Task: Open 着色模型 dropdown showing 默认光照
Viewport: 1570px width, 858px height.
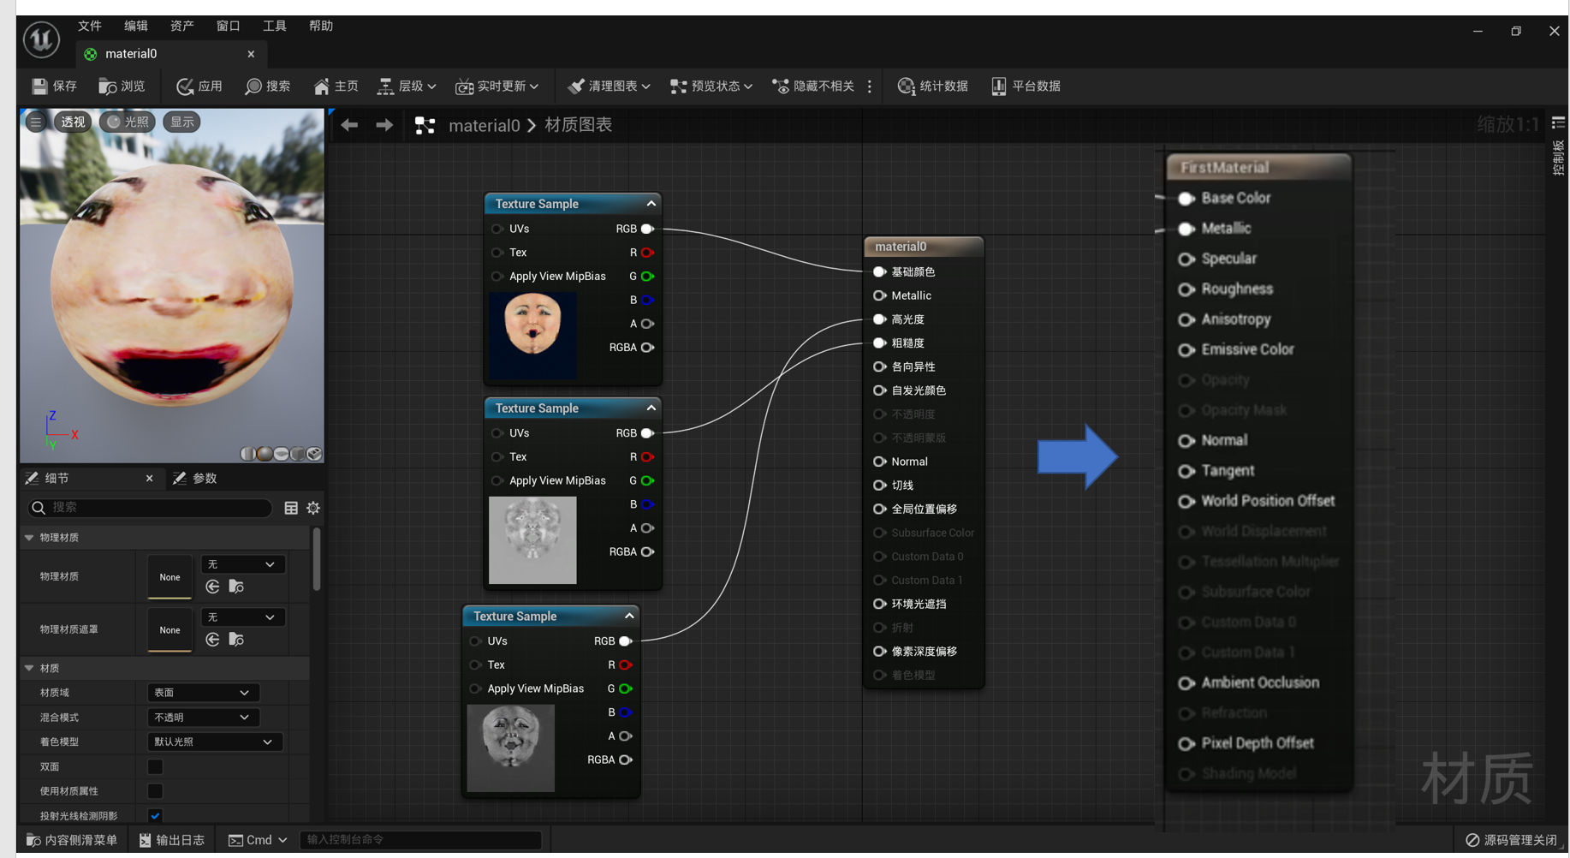Action: [215, 742]
